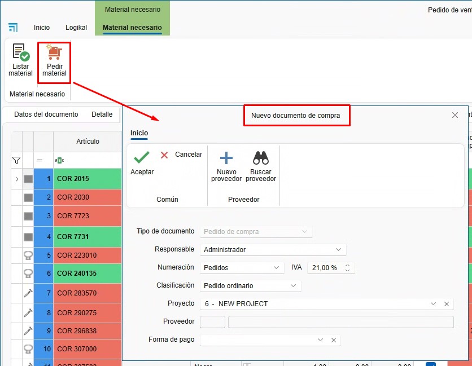Select article cell COR 223010
This screenshot has width=472, height=366.
(x=88, y=255)
